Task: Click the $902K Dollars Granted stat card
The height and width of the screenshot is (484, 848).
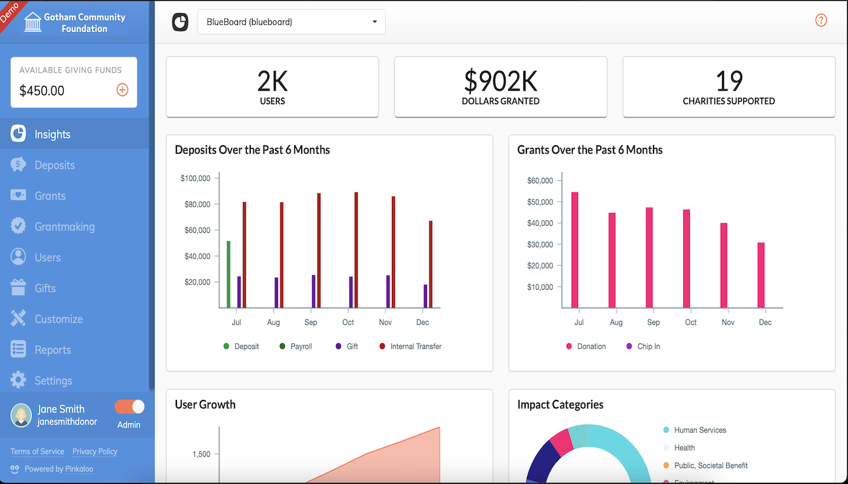Action: 500,87
